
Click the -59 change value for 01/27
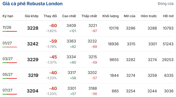tap(53, 41)
